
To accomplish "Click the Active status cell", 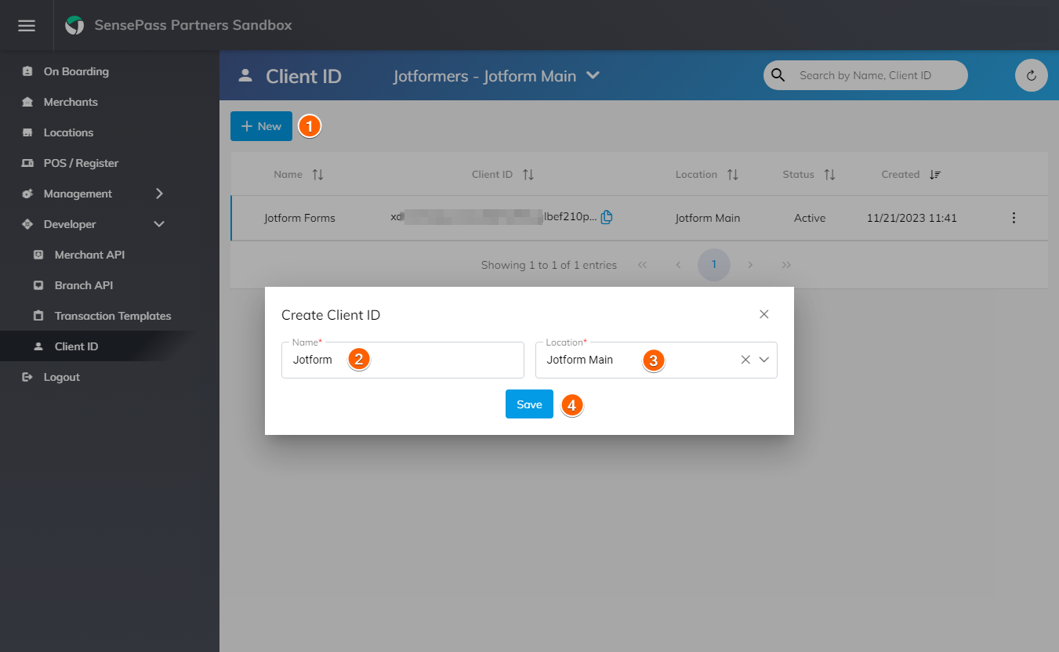I will point(810,218).
